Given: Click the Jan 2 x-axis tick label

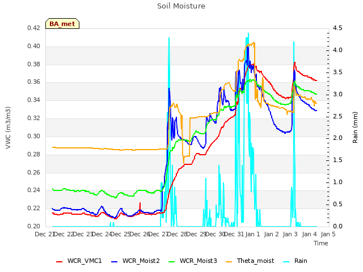Looking at the screenshot, I should (271, 234).
